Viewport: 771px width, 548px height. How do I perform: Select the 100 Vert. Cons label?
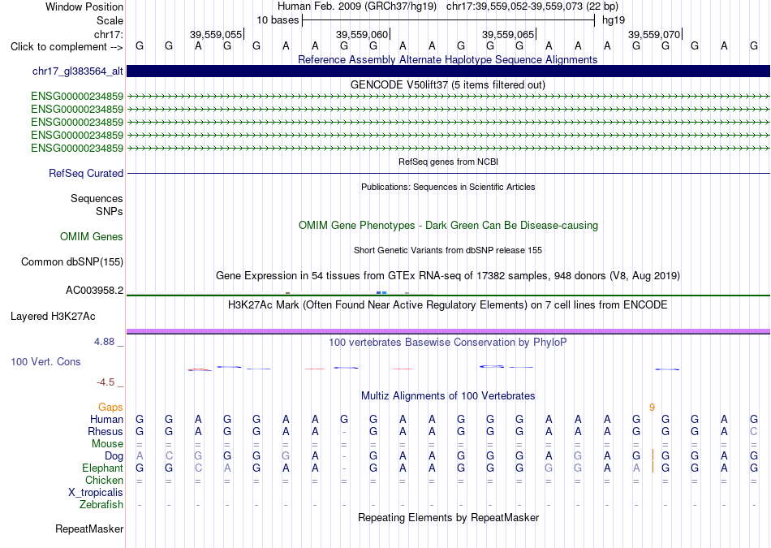coord(45,361)
